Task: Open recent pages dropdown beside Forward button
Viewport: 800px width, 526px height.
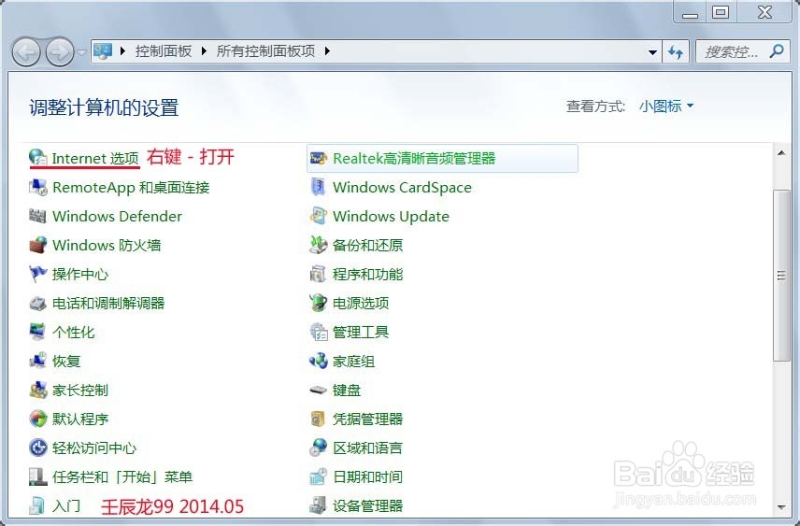Action: [81, 52]
